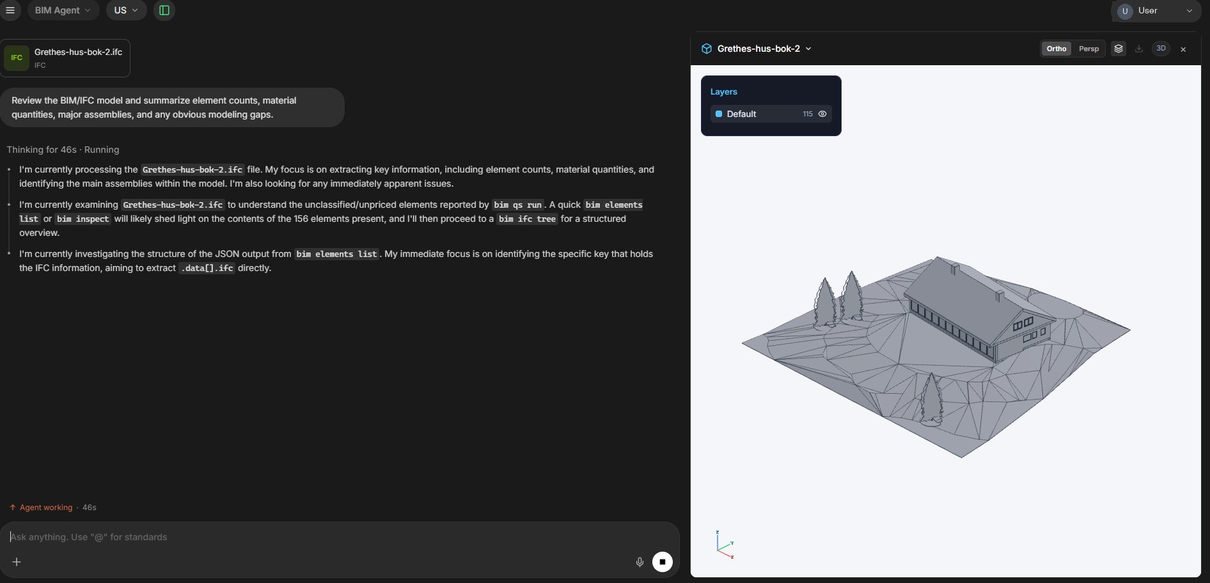The image size is (1210, 583).
Task: Select the Default layer row
Action: [x=771, y=114]
